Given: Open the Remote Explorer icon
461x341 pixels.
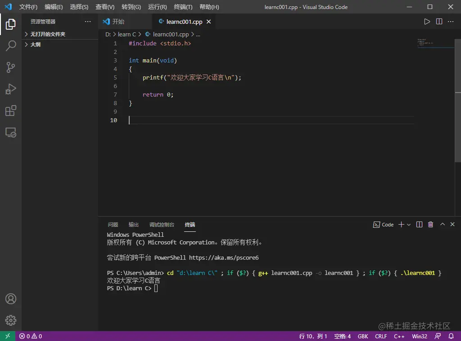Looking at the screenshot, I should (11, 133).
